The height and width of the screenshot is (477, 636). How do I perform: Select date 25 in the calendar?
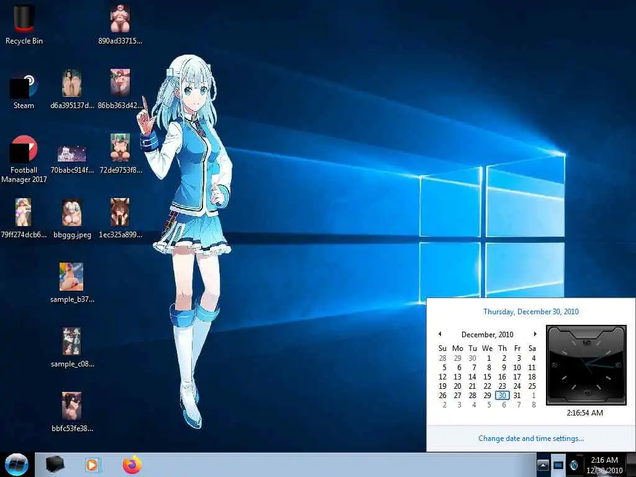pos(532,386)
